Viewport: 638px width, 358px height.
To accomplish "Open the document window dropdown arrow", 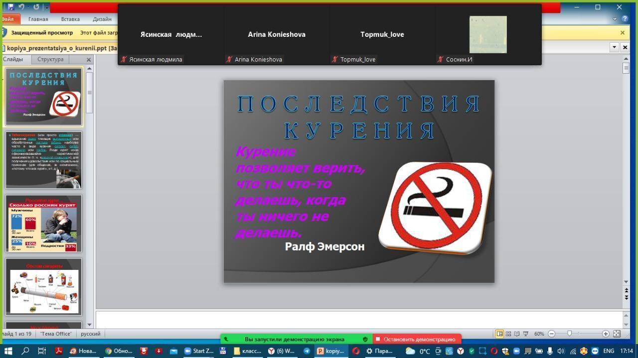I will click(614, 47).
